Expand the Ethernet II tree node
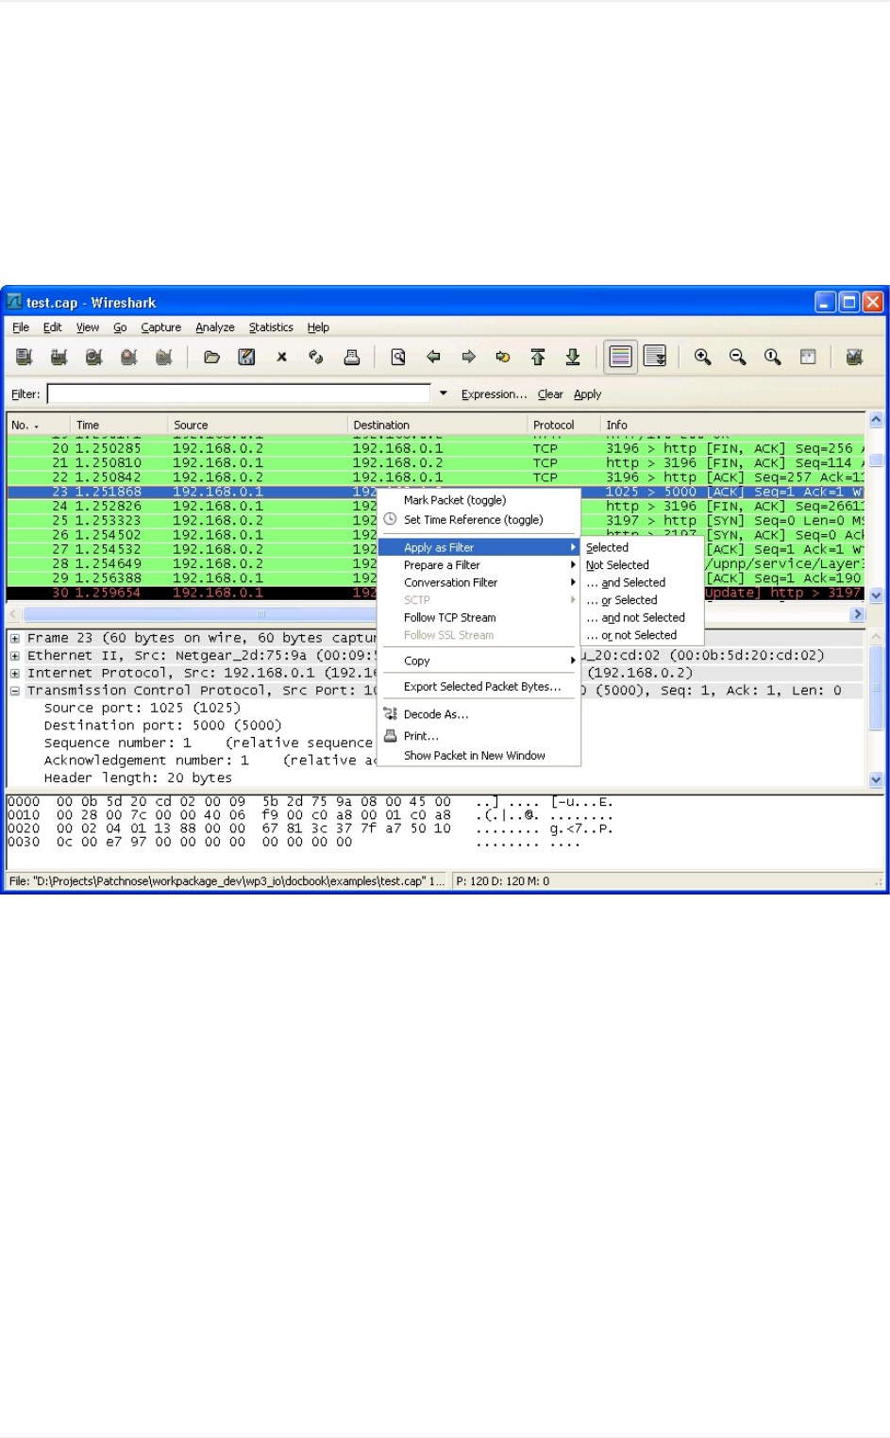The image size is (890, 1438). pyautogui.click(x=15, y=655)
